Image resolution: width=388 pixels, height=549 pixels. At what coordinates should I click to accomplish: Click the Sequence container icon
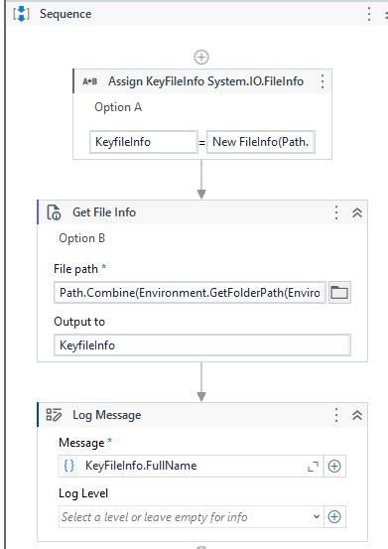coord(21,14)
